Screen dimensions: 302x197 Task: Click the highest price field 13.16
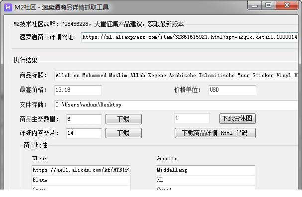pos(78,90)
